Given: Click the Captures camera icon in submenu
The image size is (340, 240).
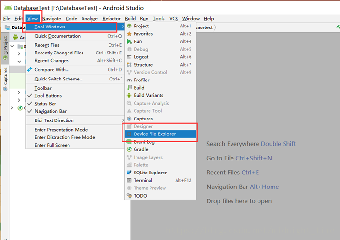Looking at the screenshot, I should (x=129, y=119).
